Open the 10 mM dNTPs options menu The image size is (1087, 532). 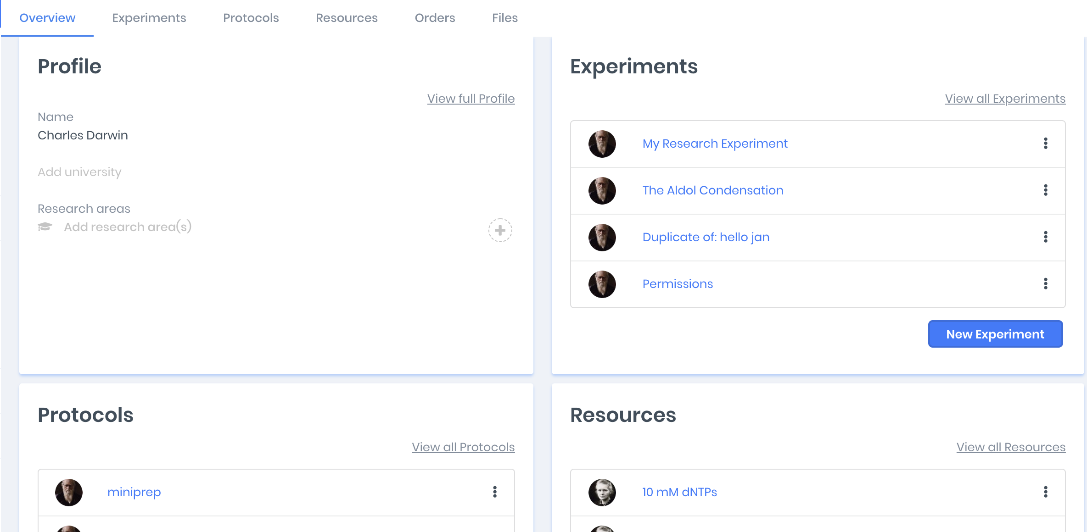click(x=1045, y=492)
